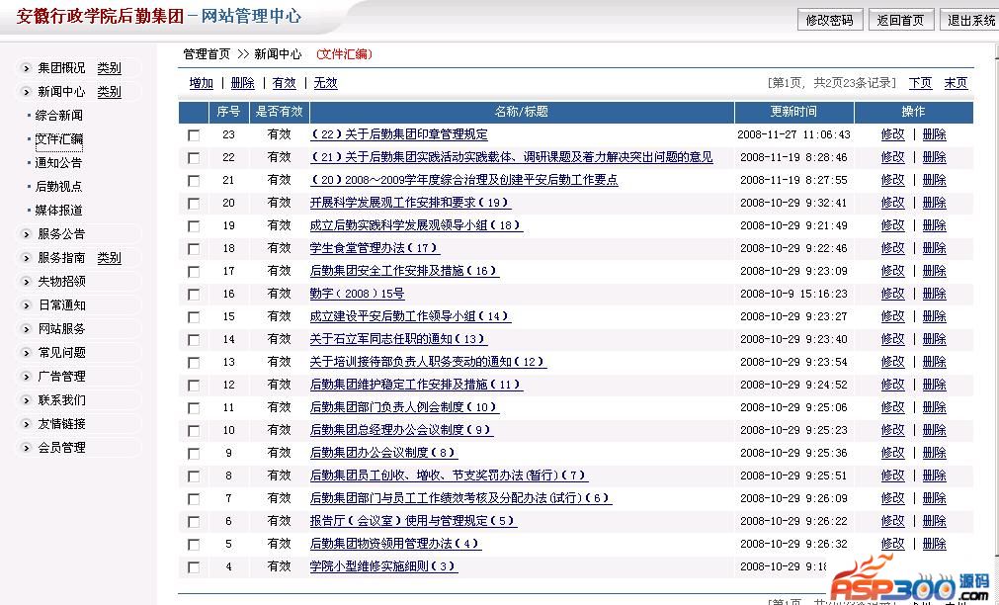This screenshot has width=999, height=605.
Task: Expand the 新闻中心 sidebar section
Action: (x=60, y=92)
